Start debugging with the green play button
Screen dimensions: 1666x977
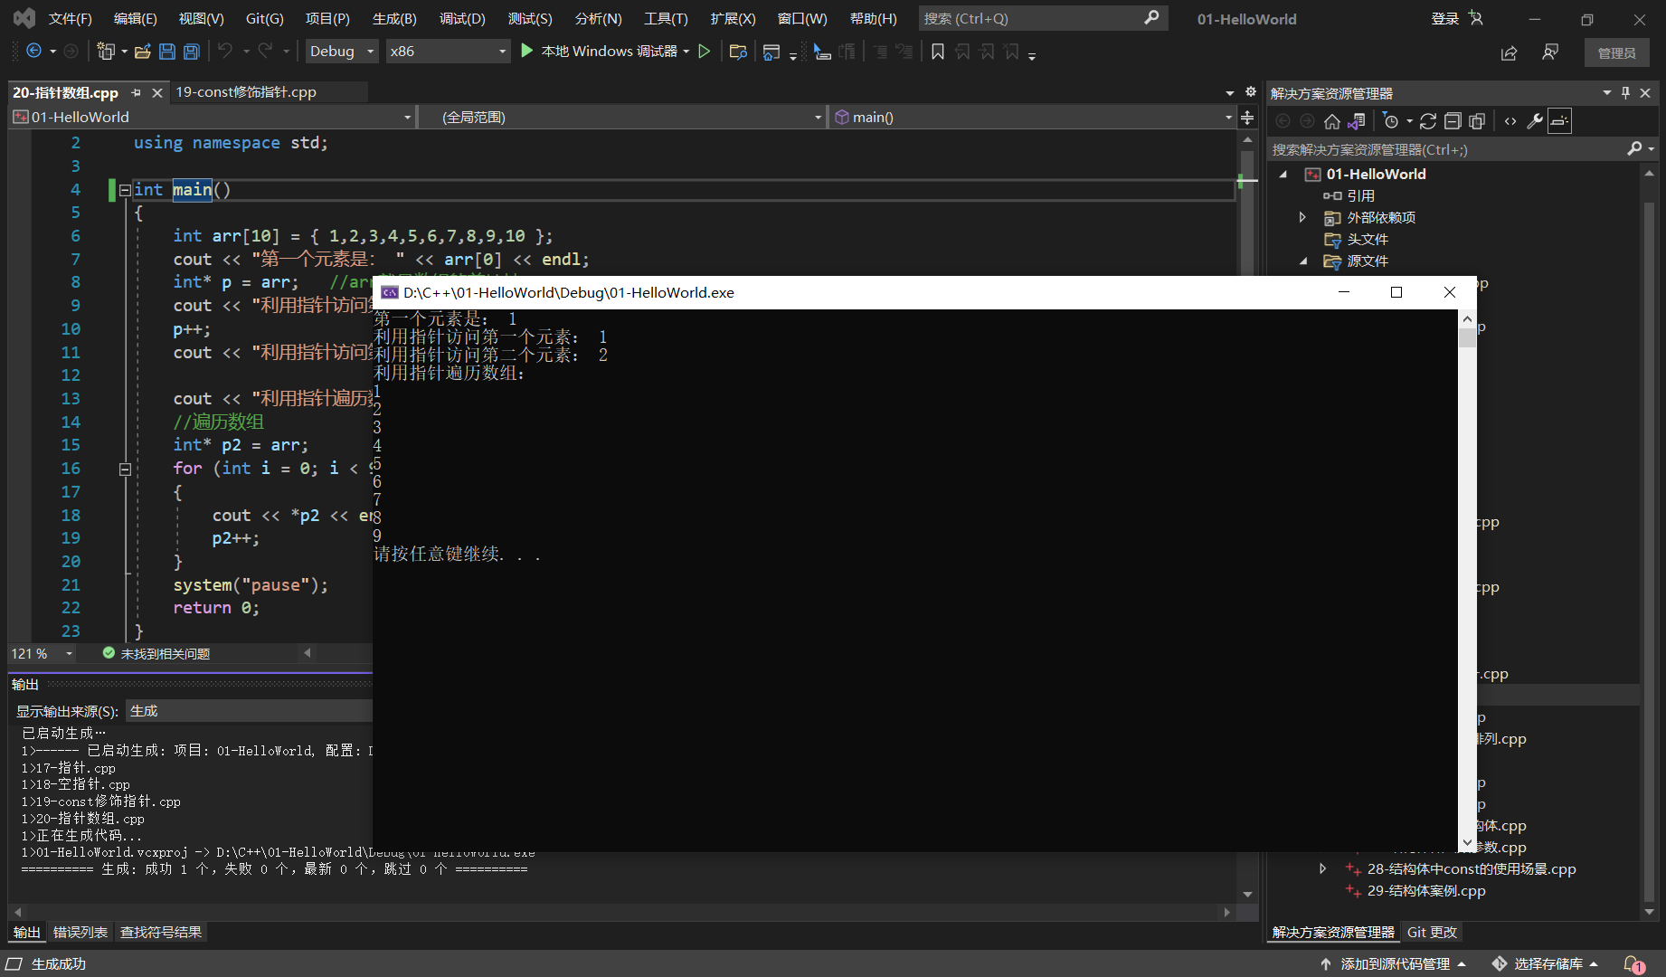[x=526, y=52]
